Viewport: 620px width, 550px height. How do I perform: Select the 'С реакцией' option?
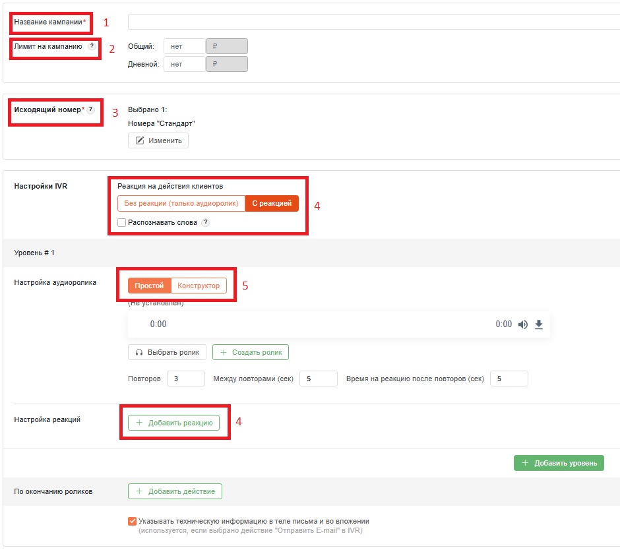pos(272,204)
